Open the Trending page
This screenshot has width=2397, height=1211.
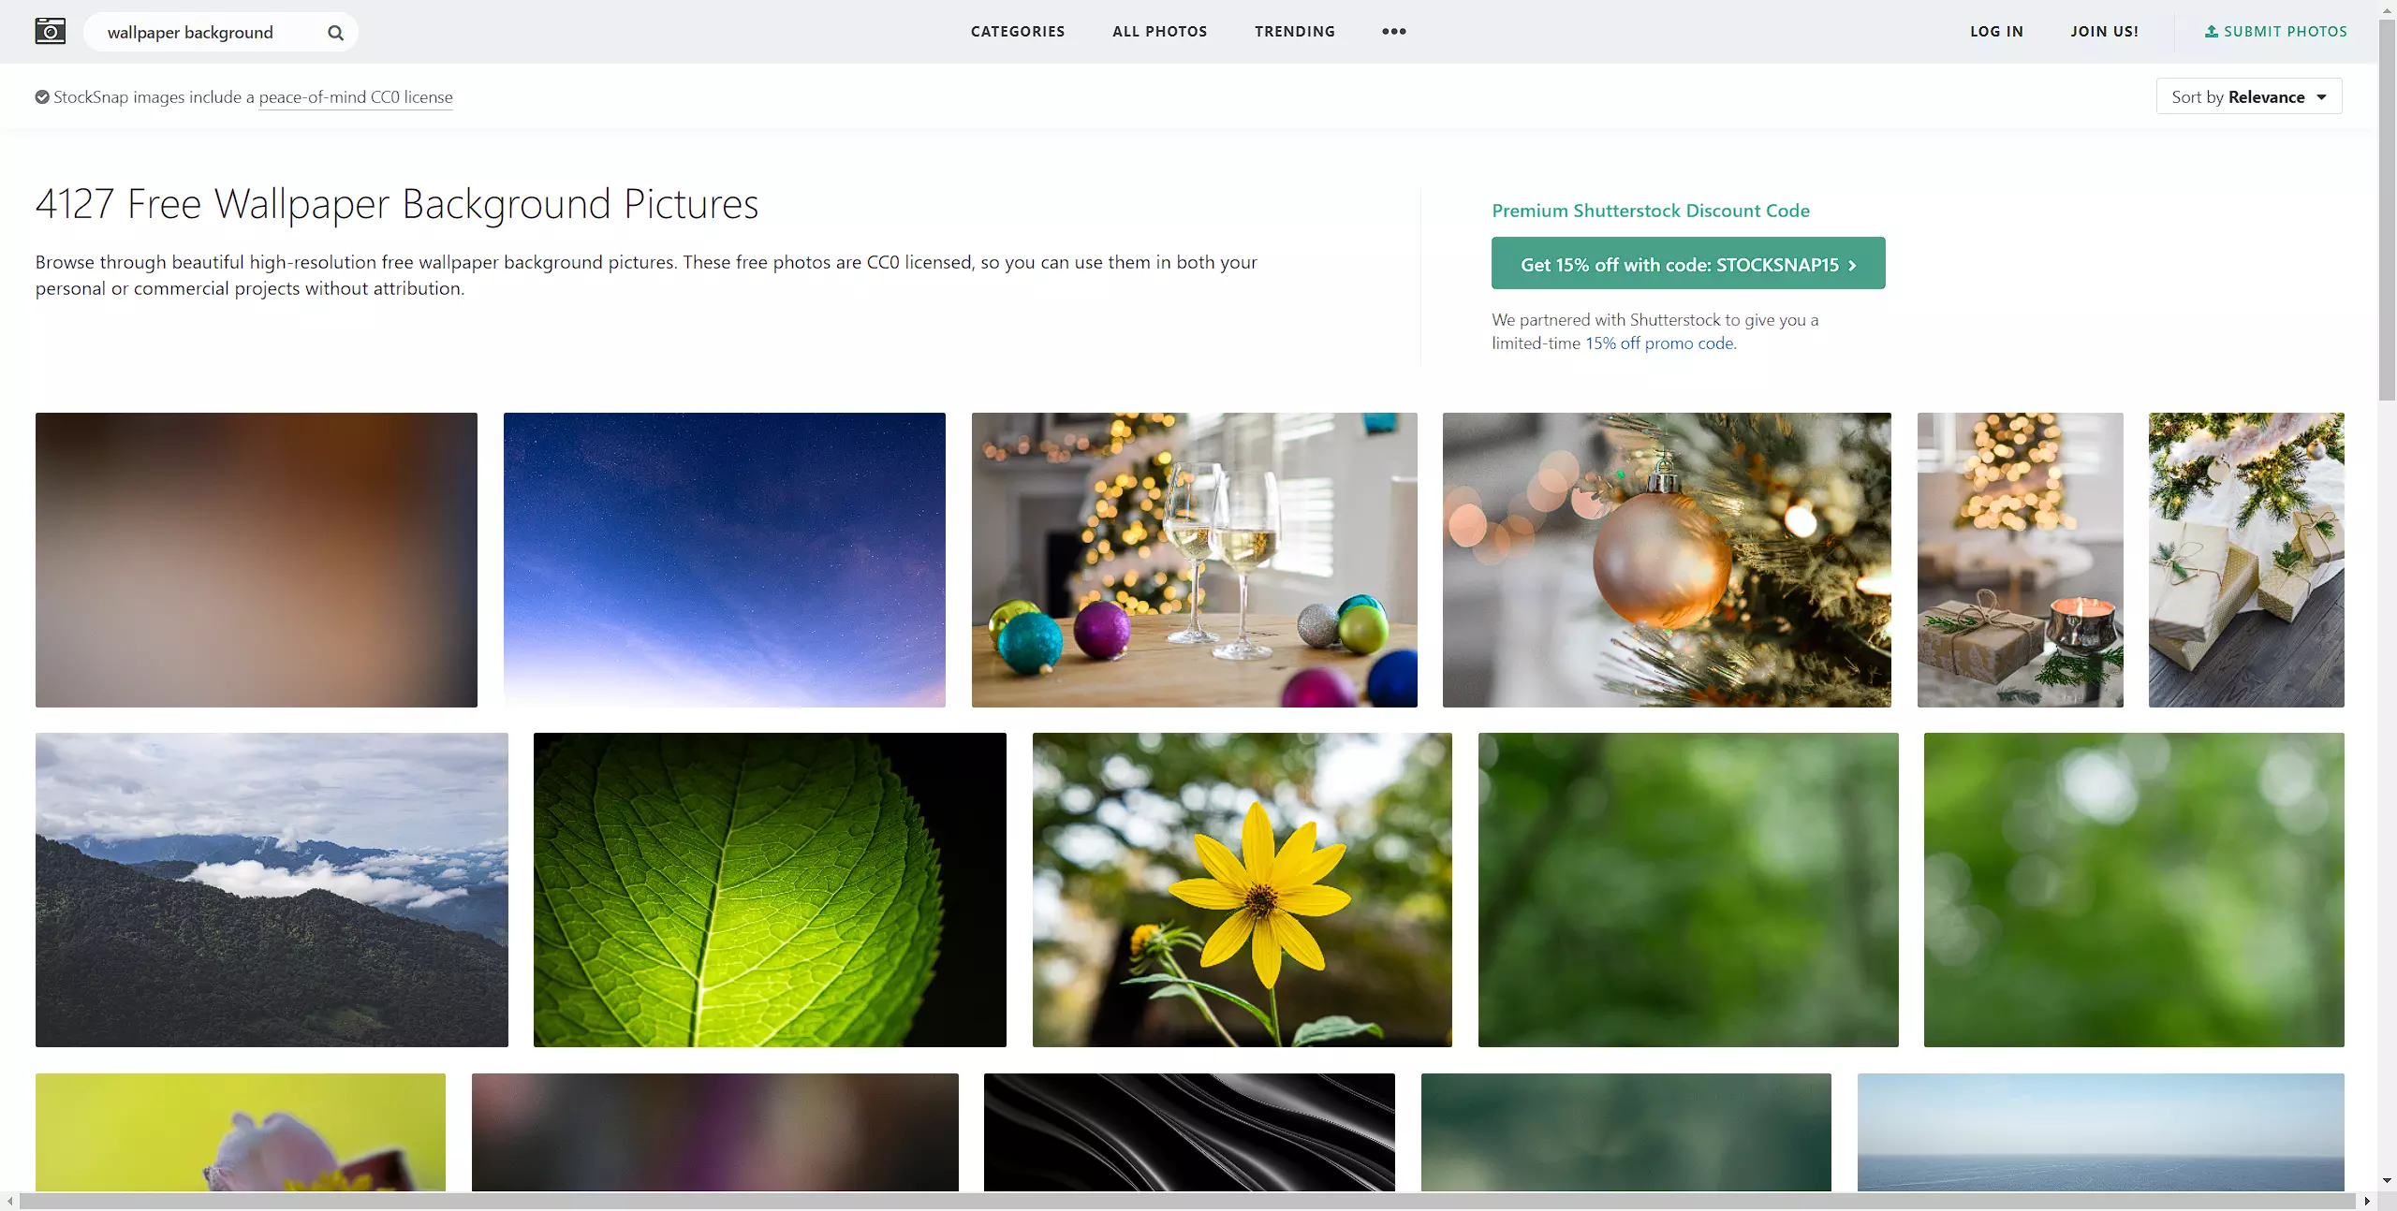(x=1295, y=32)
